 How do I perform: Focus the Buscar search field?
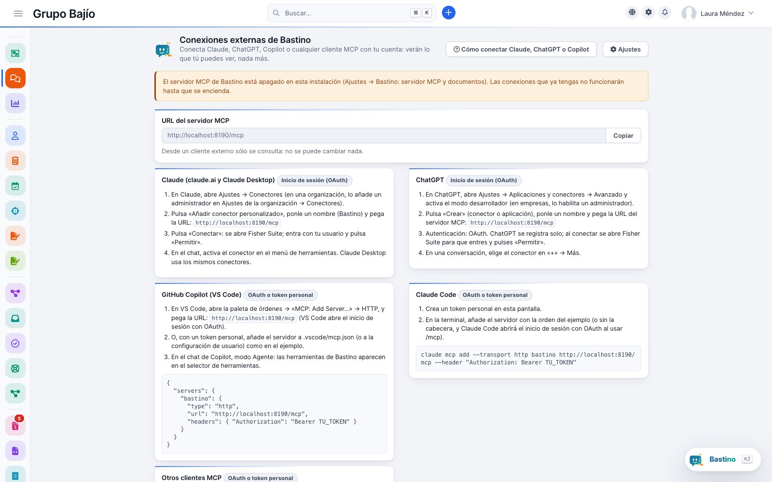pyautogui.click(x=351, y=13)
